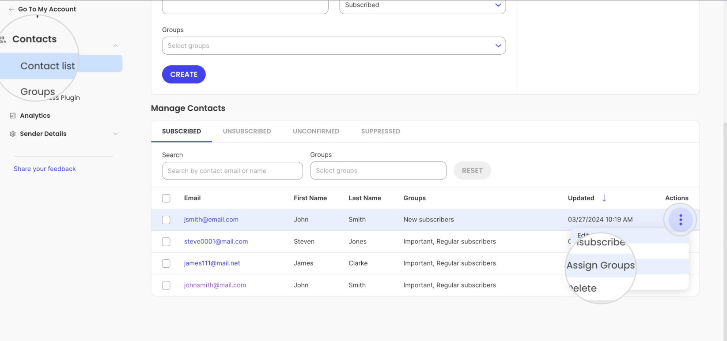The width and height of the screenshot is (727, 341).
Task: Switch to the SUBSCRIBED tab
Action: point(182,131)
